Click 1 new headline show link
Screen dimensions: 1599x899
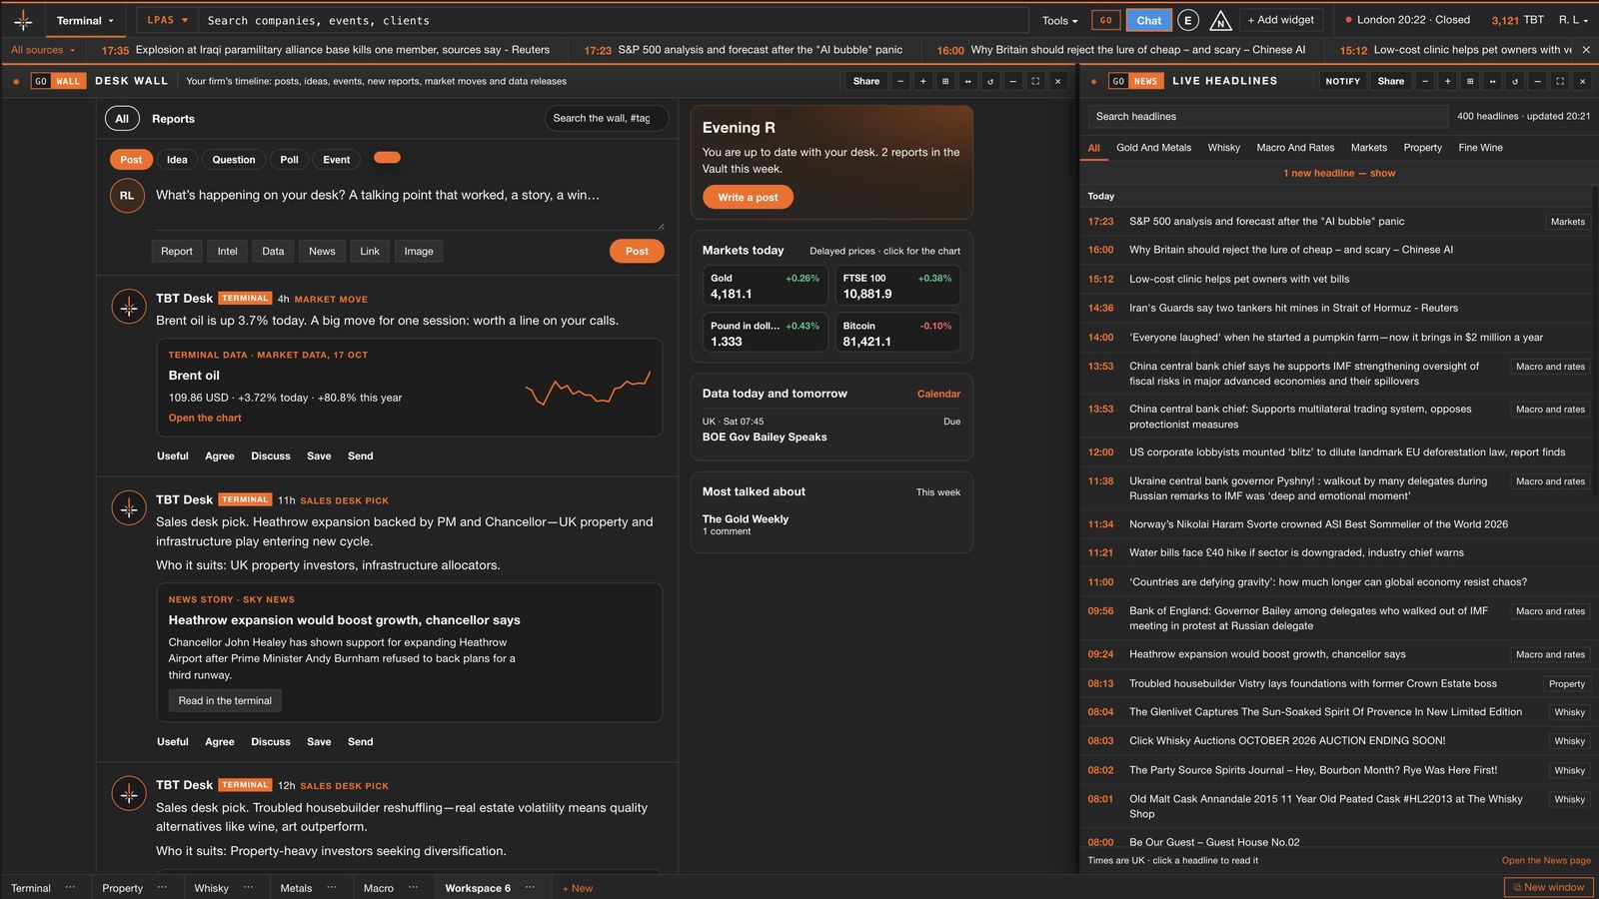[x=1339, y=173]
